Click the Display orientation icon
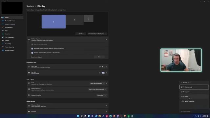 point(29,95)
